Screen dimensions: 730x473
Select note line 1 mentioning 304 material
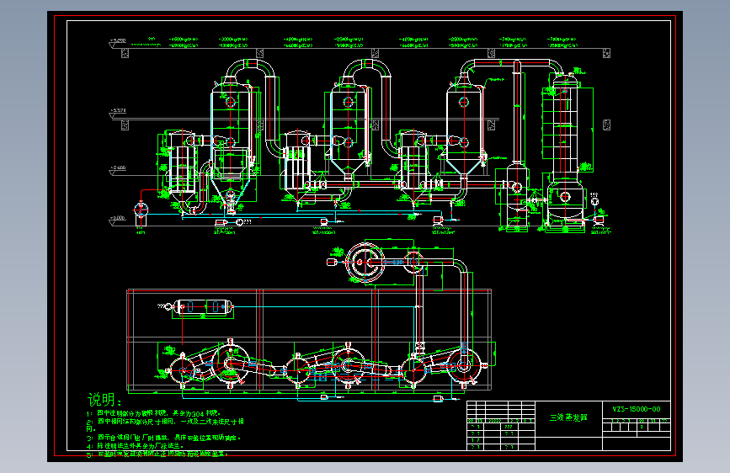153,413
